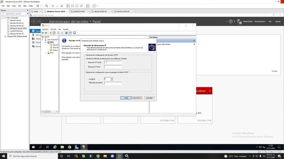This screenshot has width=284, height=159.
Task: Click DHCP console up-one-level folder icon
Action: (x=51, y=33)
